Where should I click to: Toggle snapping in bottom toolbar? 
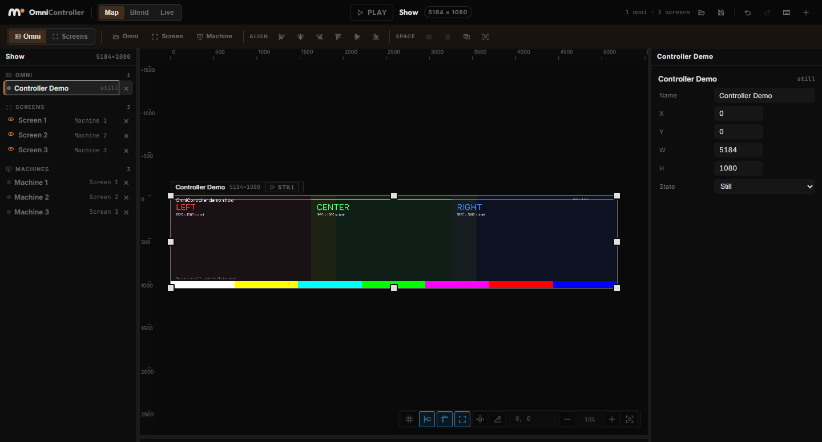coord(427,419)
